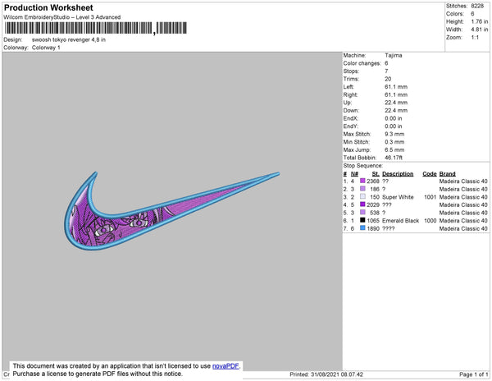Click the 'Description' column header
Viewport: 492px width, 381px height.
pos(398,174)
